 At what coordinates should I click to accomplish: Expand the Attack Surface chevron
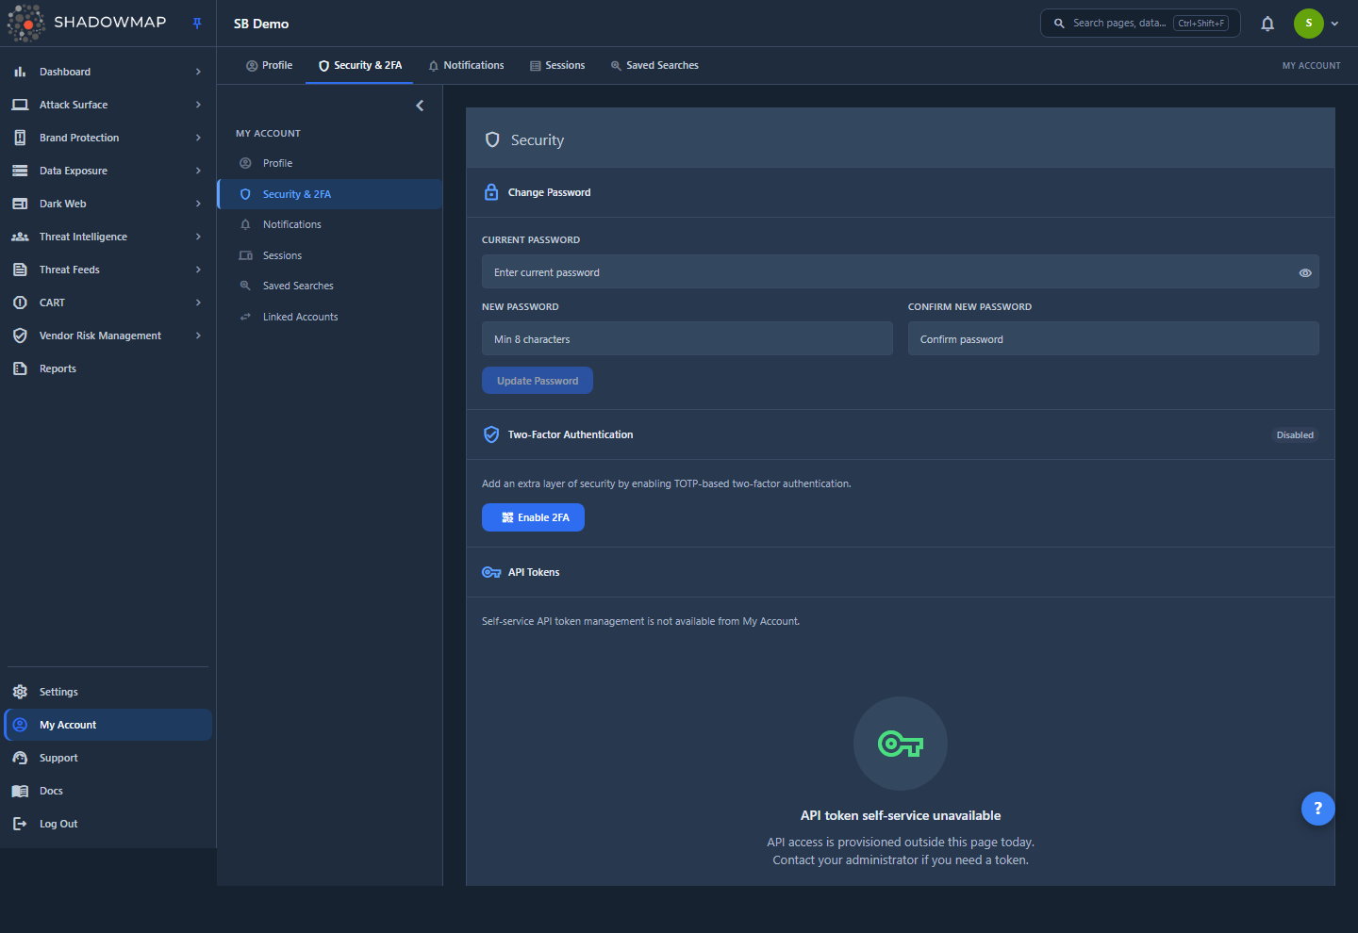(198, 105)
